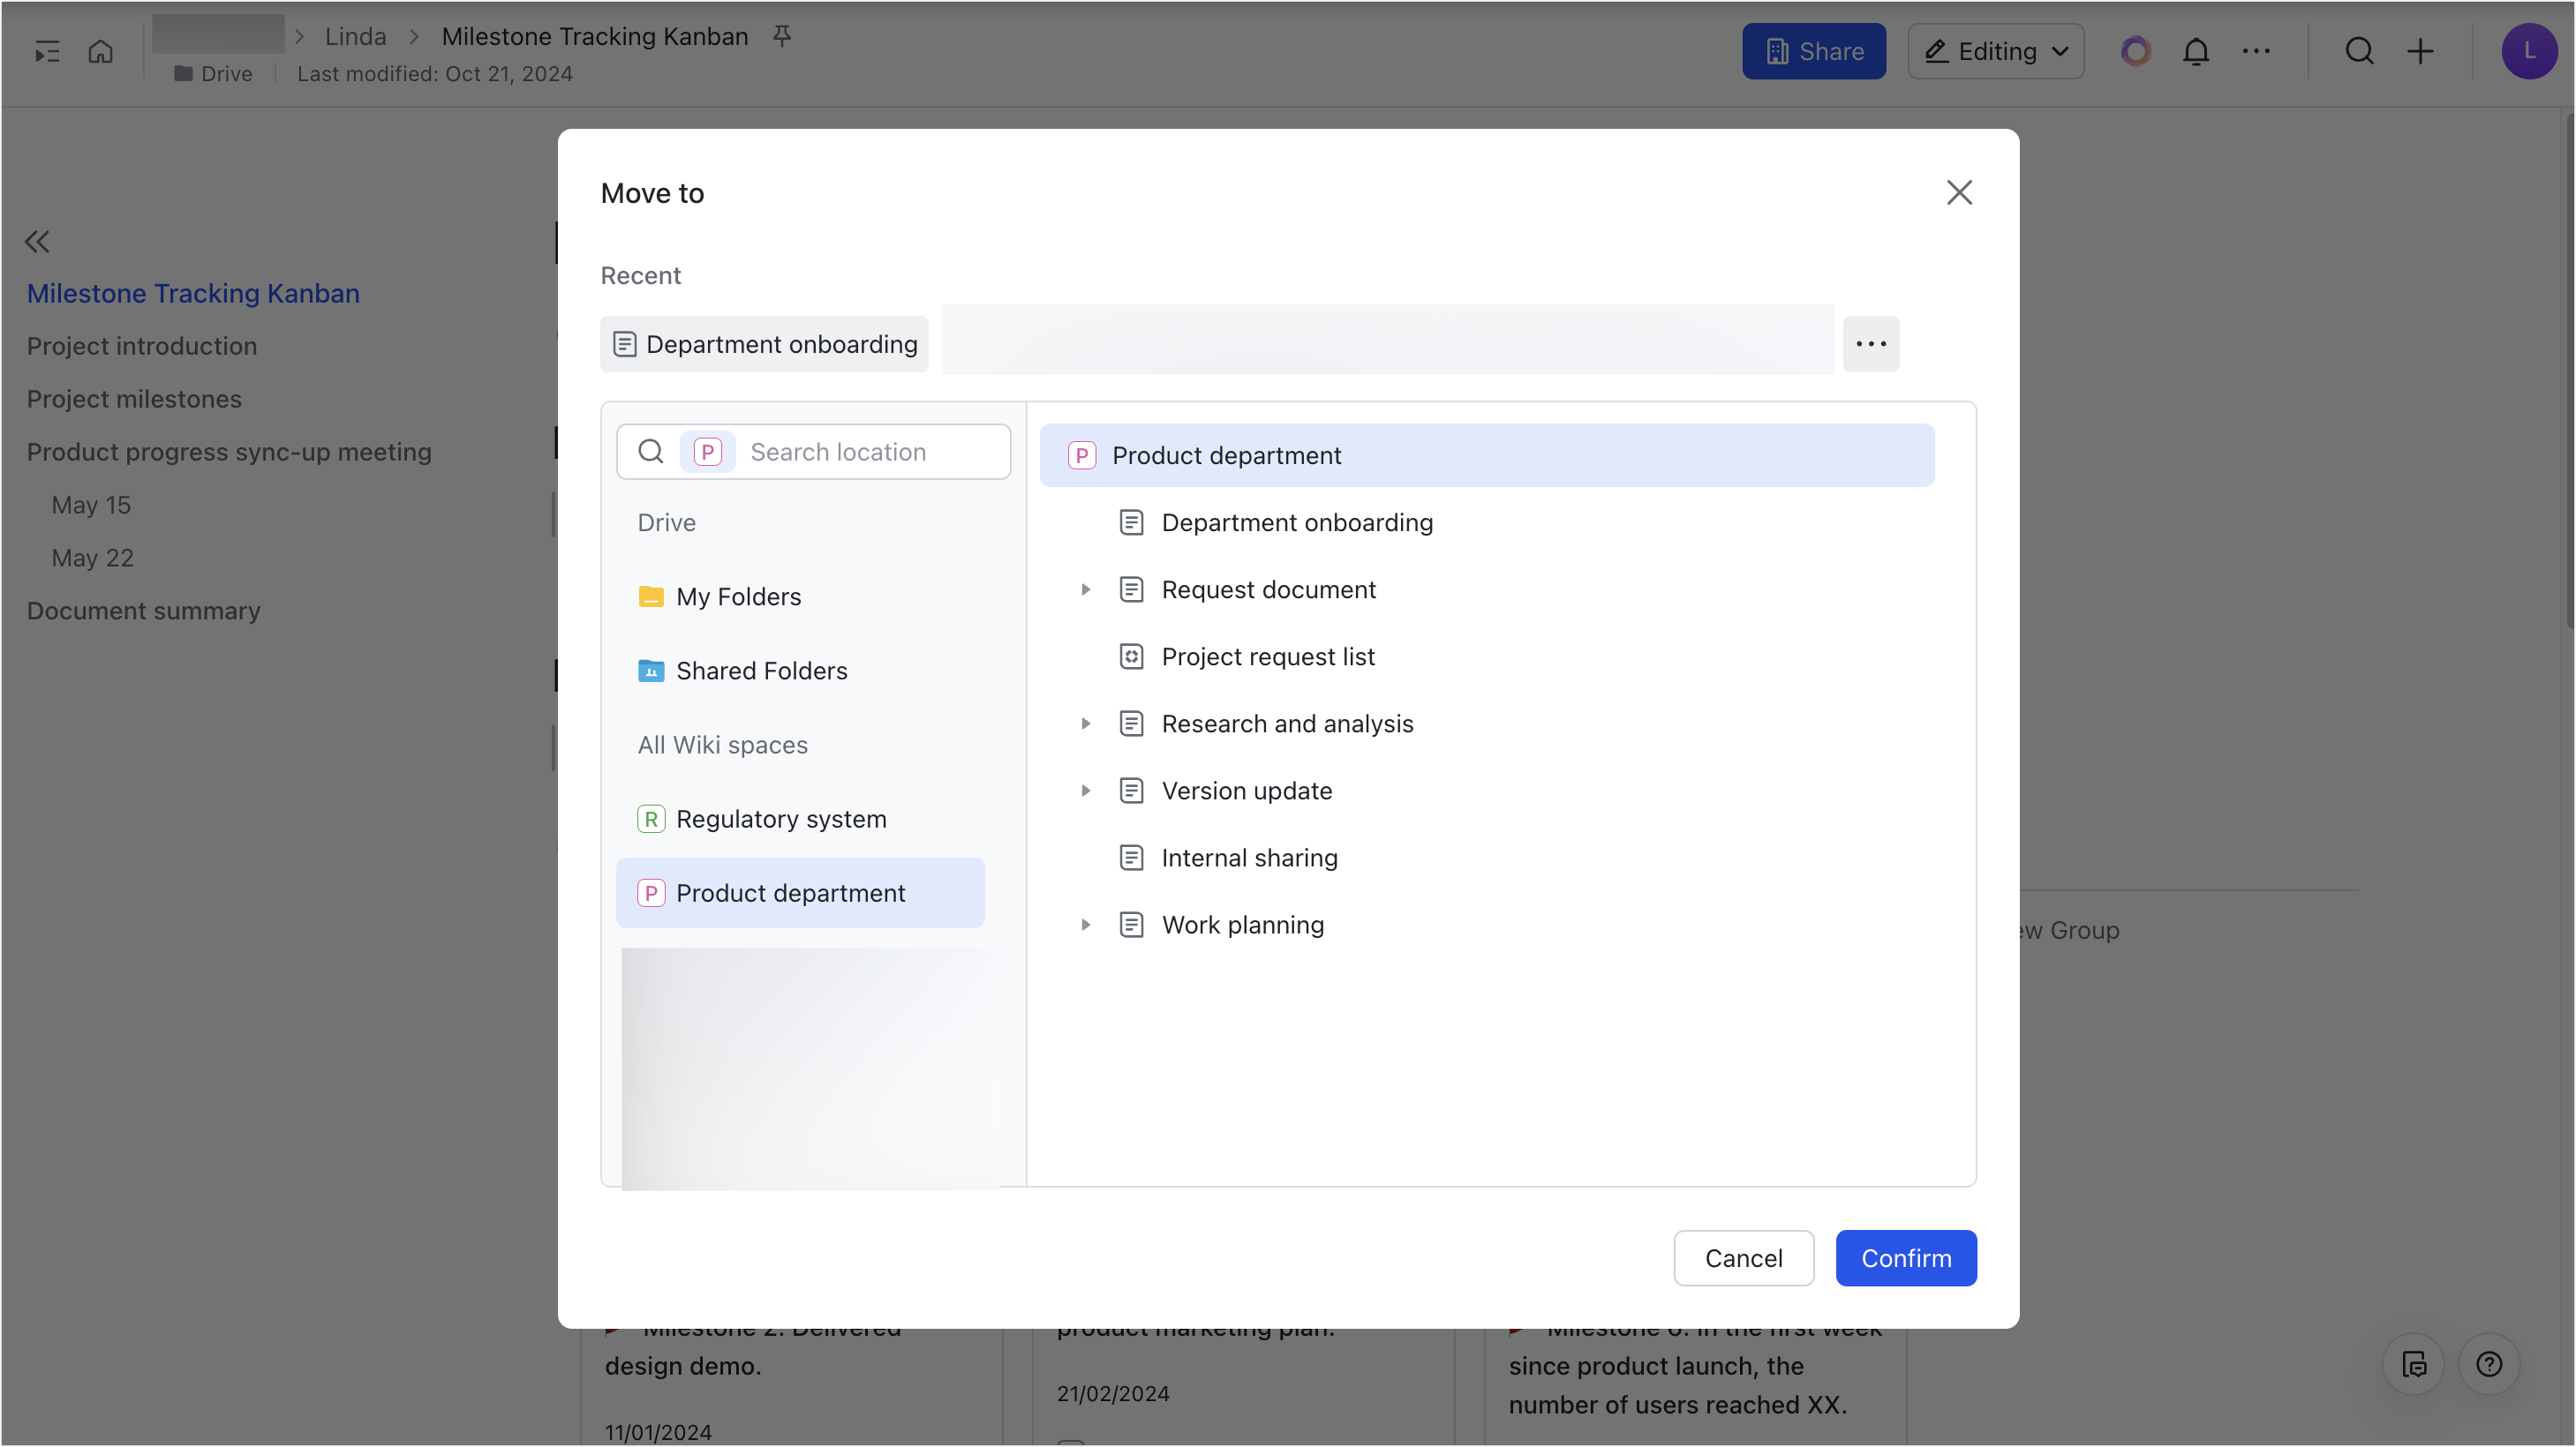Open the search magnifier in the top bar

pyautogui.click(x=2359, y=51)
